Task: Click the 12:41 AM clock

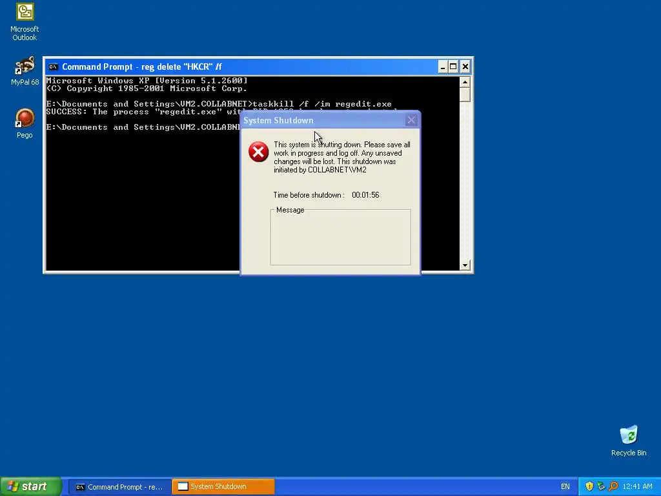Action: pos(637,487)
